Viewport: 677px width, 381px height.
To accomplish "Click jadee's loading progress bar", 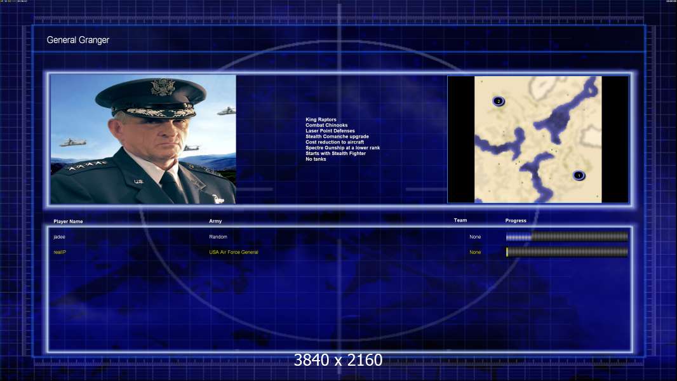I will (x=567, y=236).
